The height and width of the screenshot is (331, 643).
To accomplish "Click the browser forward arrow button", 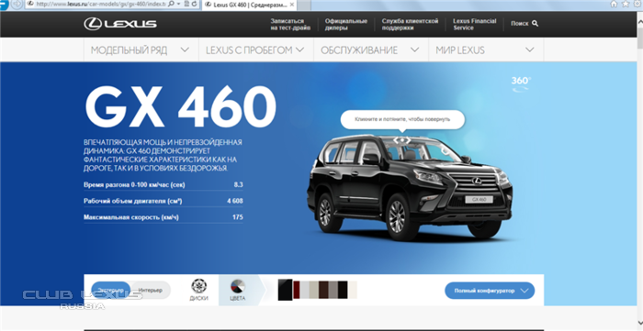I will [17, 4].
